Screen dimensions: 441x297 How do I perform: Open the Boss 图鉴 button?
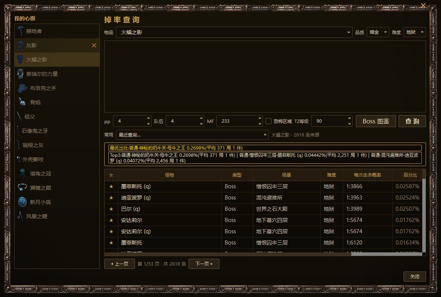point(376,121)
